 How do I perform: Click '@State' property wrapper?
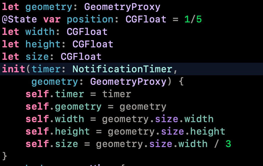coord(20,19)
